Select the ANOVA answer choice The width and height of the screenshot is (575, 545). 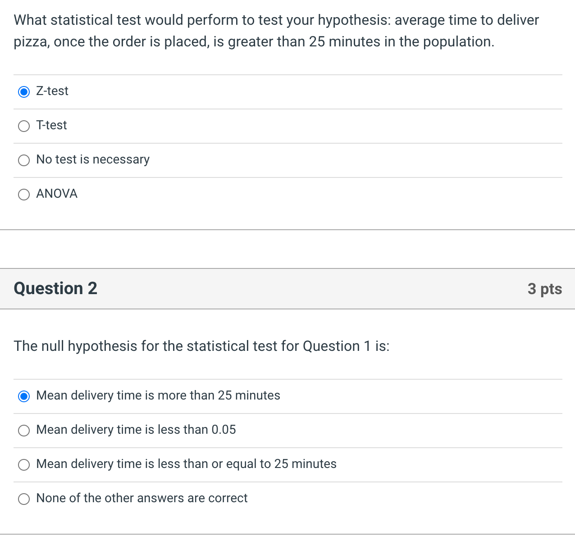click(23, 195)
